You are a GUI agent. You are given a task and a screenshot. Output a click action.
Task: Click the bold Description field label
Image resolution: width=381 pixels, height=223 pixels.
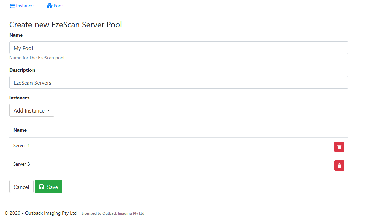tap(22, 70)
